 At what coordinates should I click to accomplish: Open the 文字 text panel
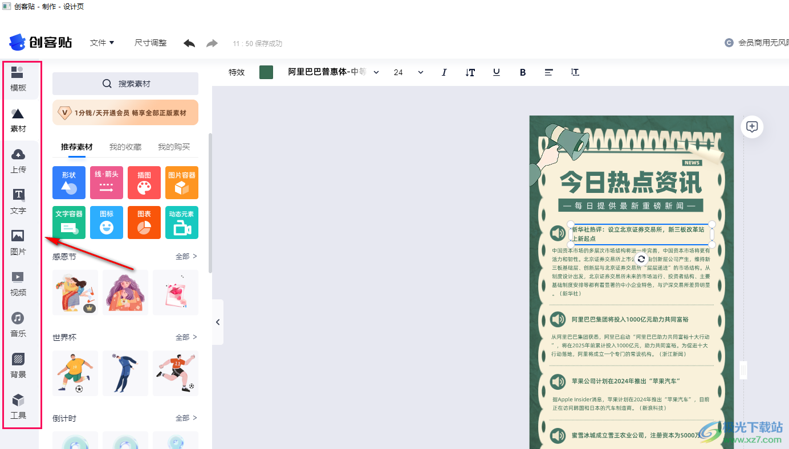[18, 202]
